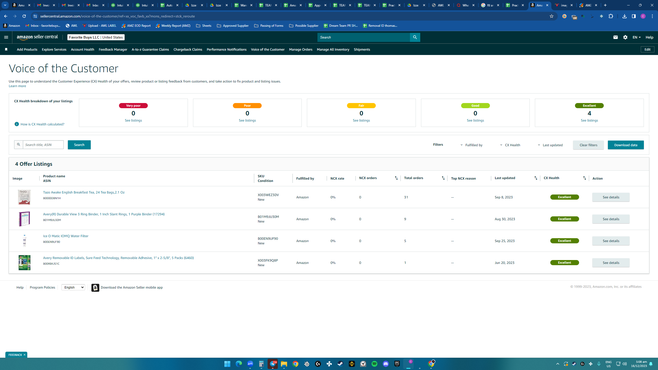Screen dimensions: 658x370
Task: Open the Sheets bookmark folder
Action: pos(204,26)
